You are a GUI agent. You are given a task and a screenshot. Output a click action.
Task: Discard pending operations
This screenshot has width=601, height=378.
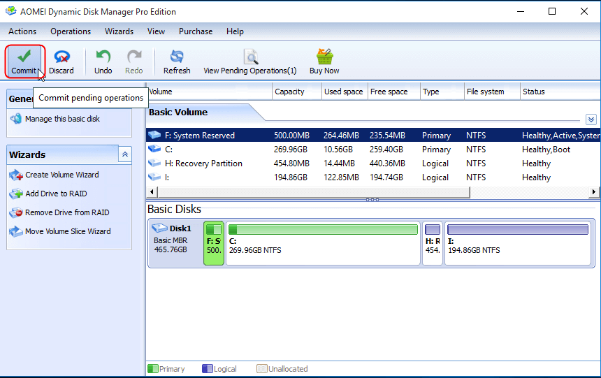click(x=61, y=61)
